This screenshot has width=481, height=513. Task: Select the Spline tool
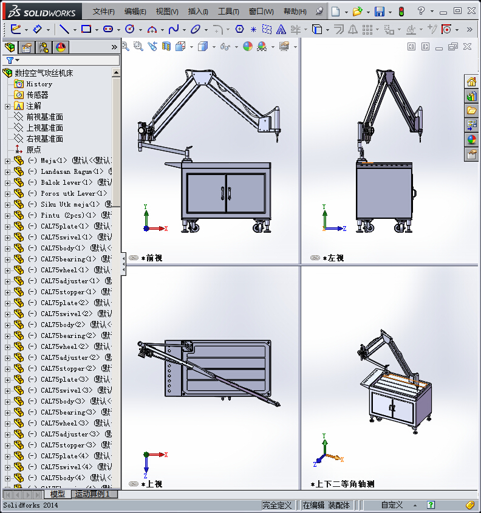[x=174, y=29]
